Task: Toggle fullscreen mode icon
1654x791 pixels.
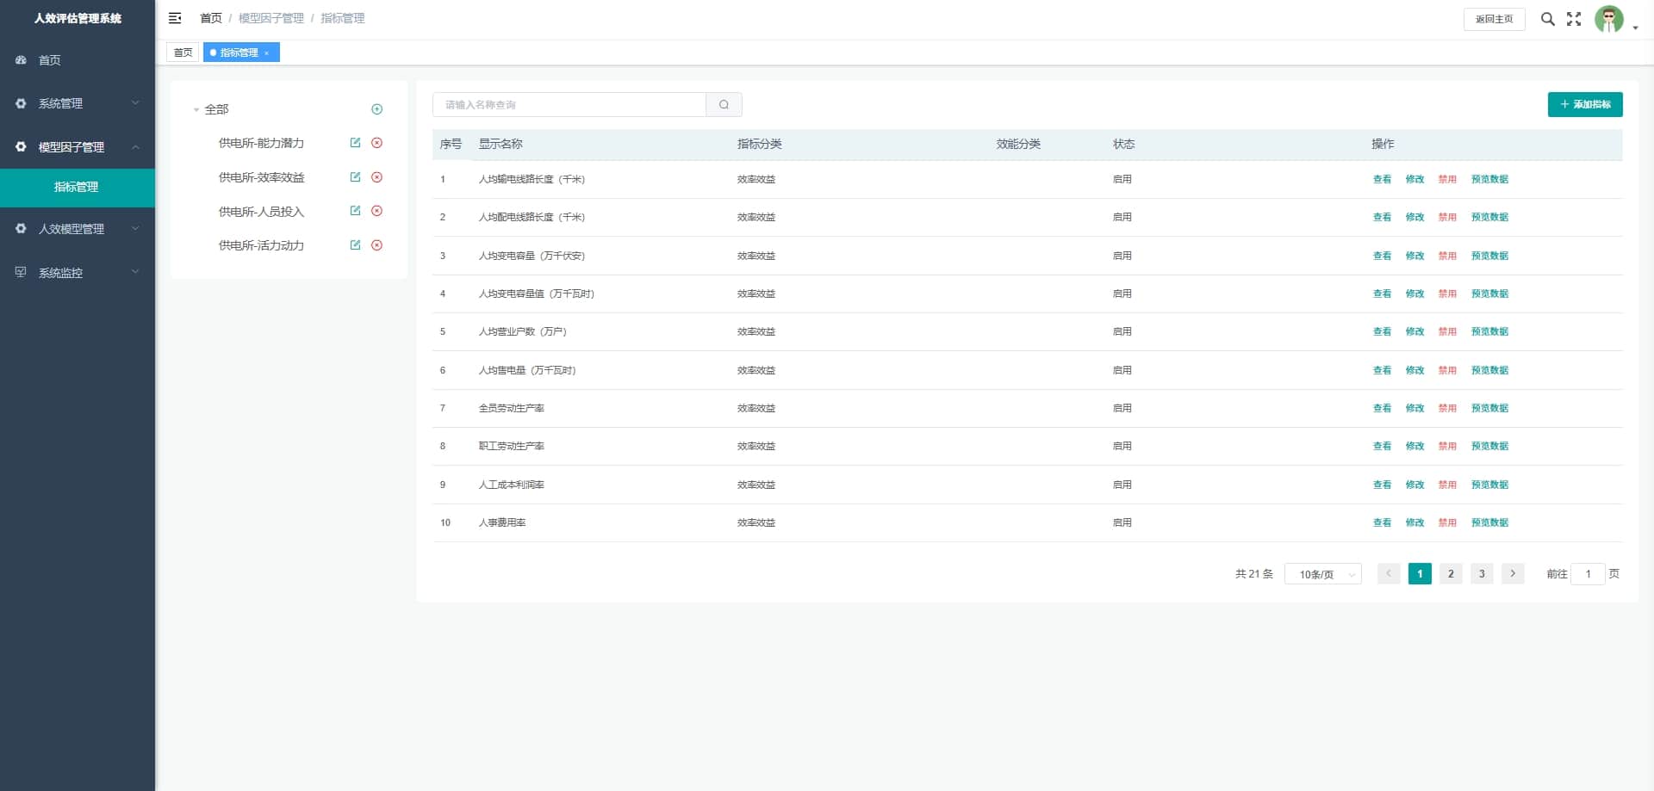Action: point(1574,19)
